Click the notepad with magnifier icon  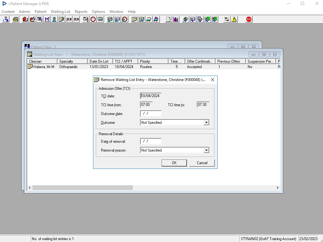(142, 19)
